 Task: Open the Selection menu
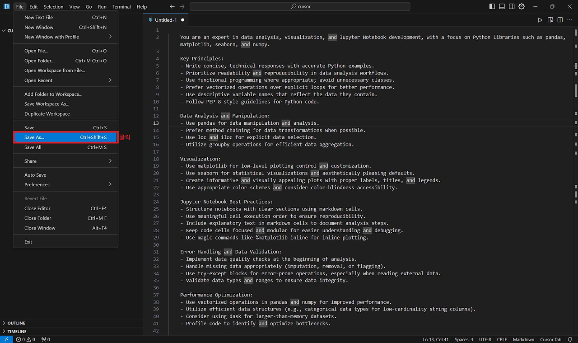tap(53, 7)
